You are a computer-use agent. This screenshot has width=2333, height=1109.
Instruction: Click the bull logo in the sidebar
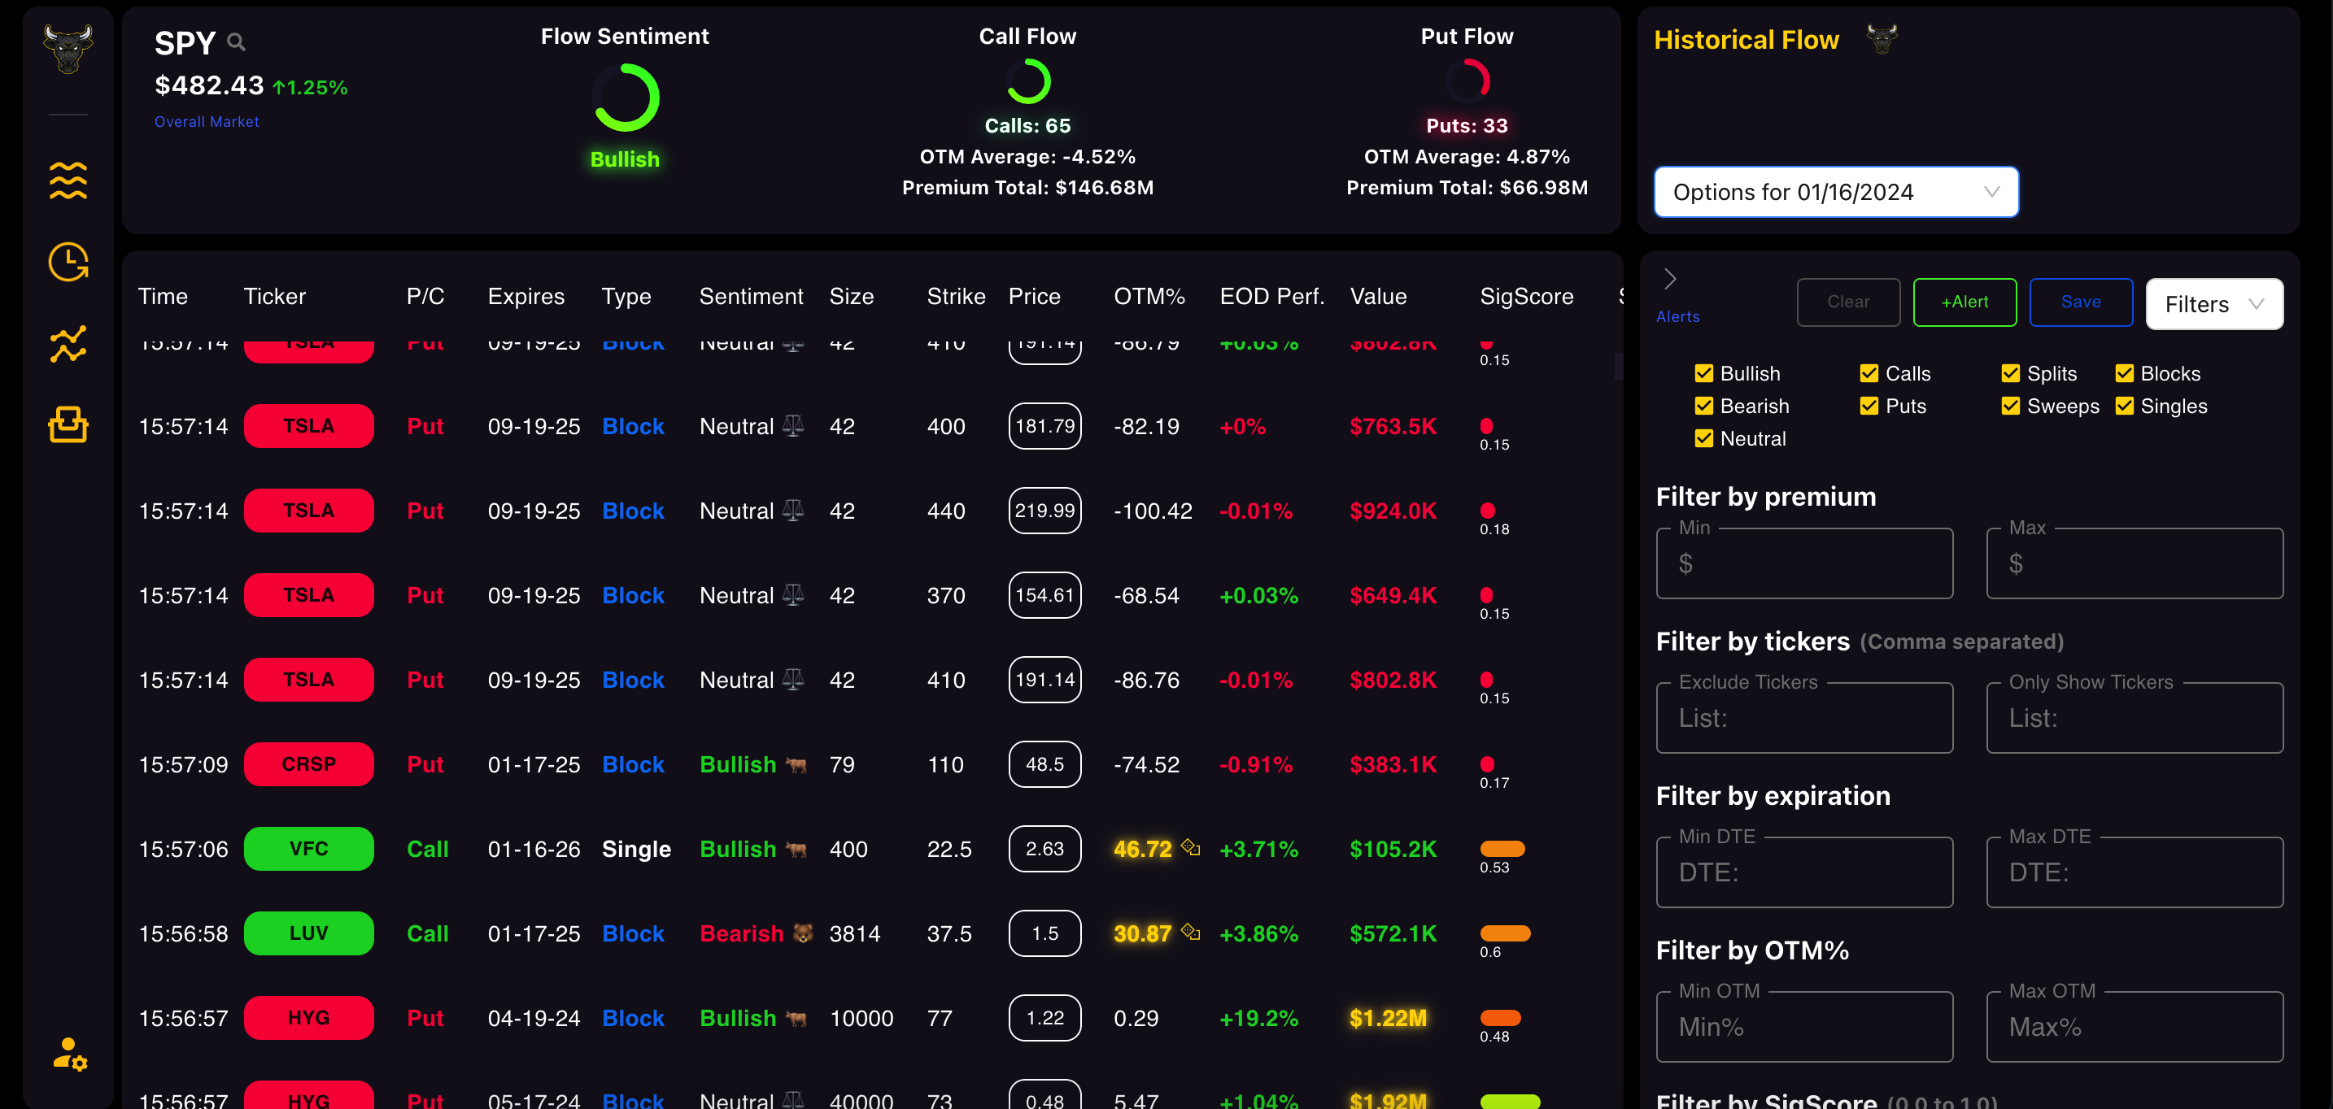(x=68, y=48)
